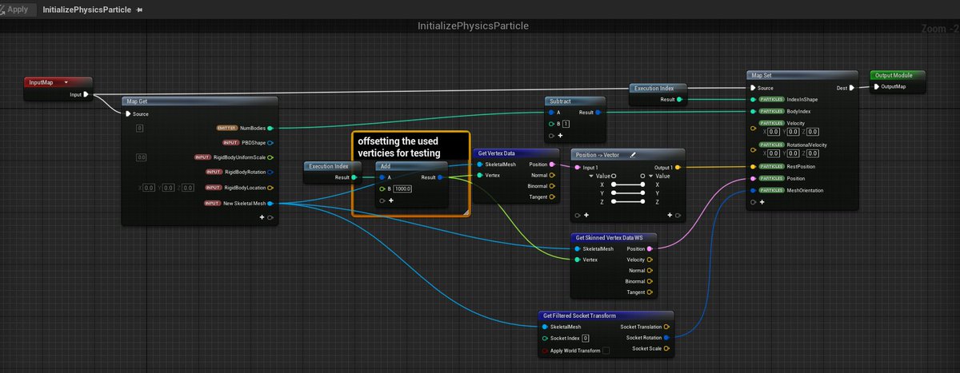The height and width of the screenshot is (373, 960).
Task: Click the Subtract node Result pin
Action: [598, 113]
